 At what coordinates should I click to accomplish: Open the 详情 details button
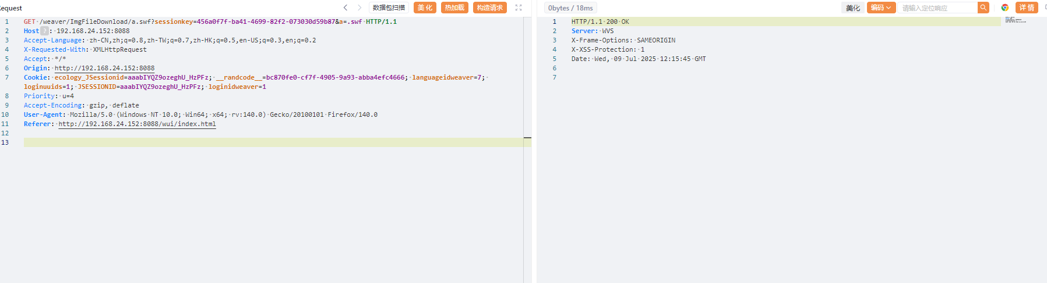[x=1027, y=8]
